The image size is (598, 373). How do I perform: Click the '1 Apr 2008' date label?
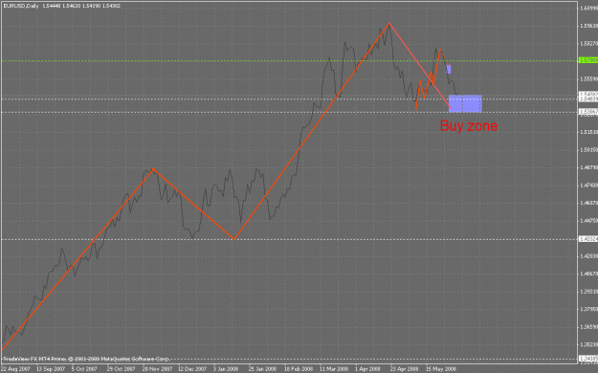coord(367,369)
